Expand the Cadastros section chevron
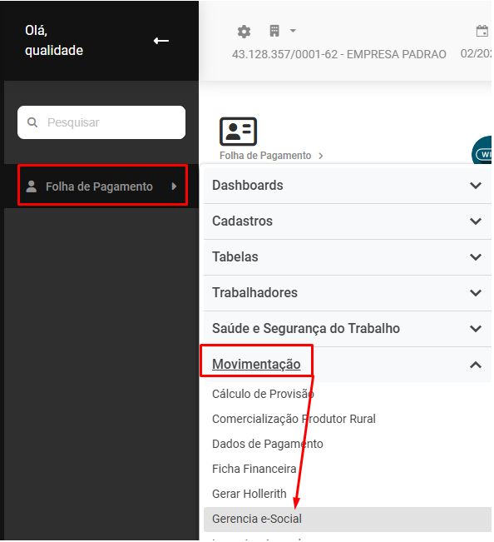The width and height of the screenshot is (494, 542). point(476,221)
